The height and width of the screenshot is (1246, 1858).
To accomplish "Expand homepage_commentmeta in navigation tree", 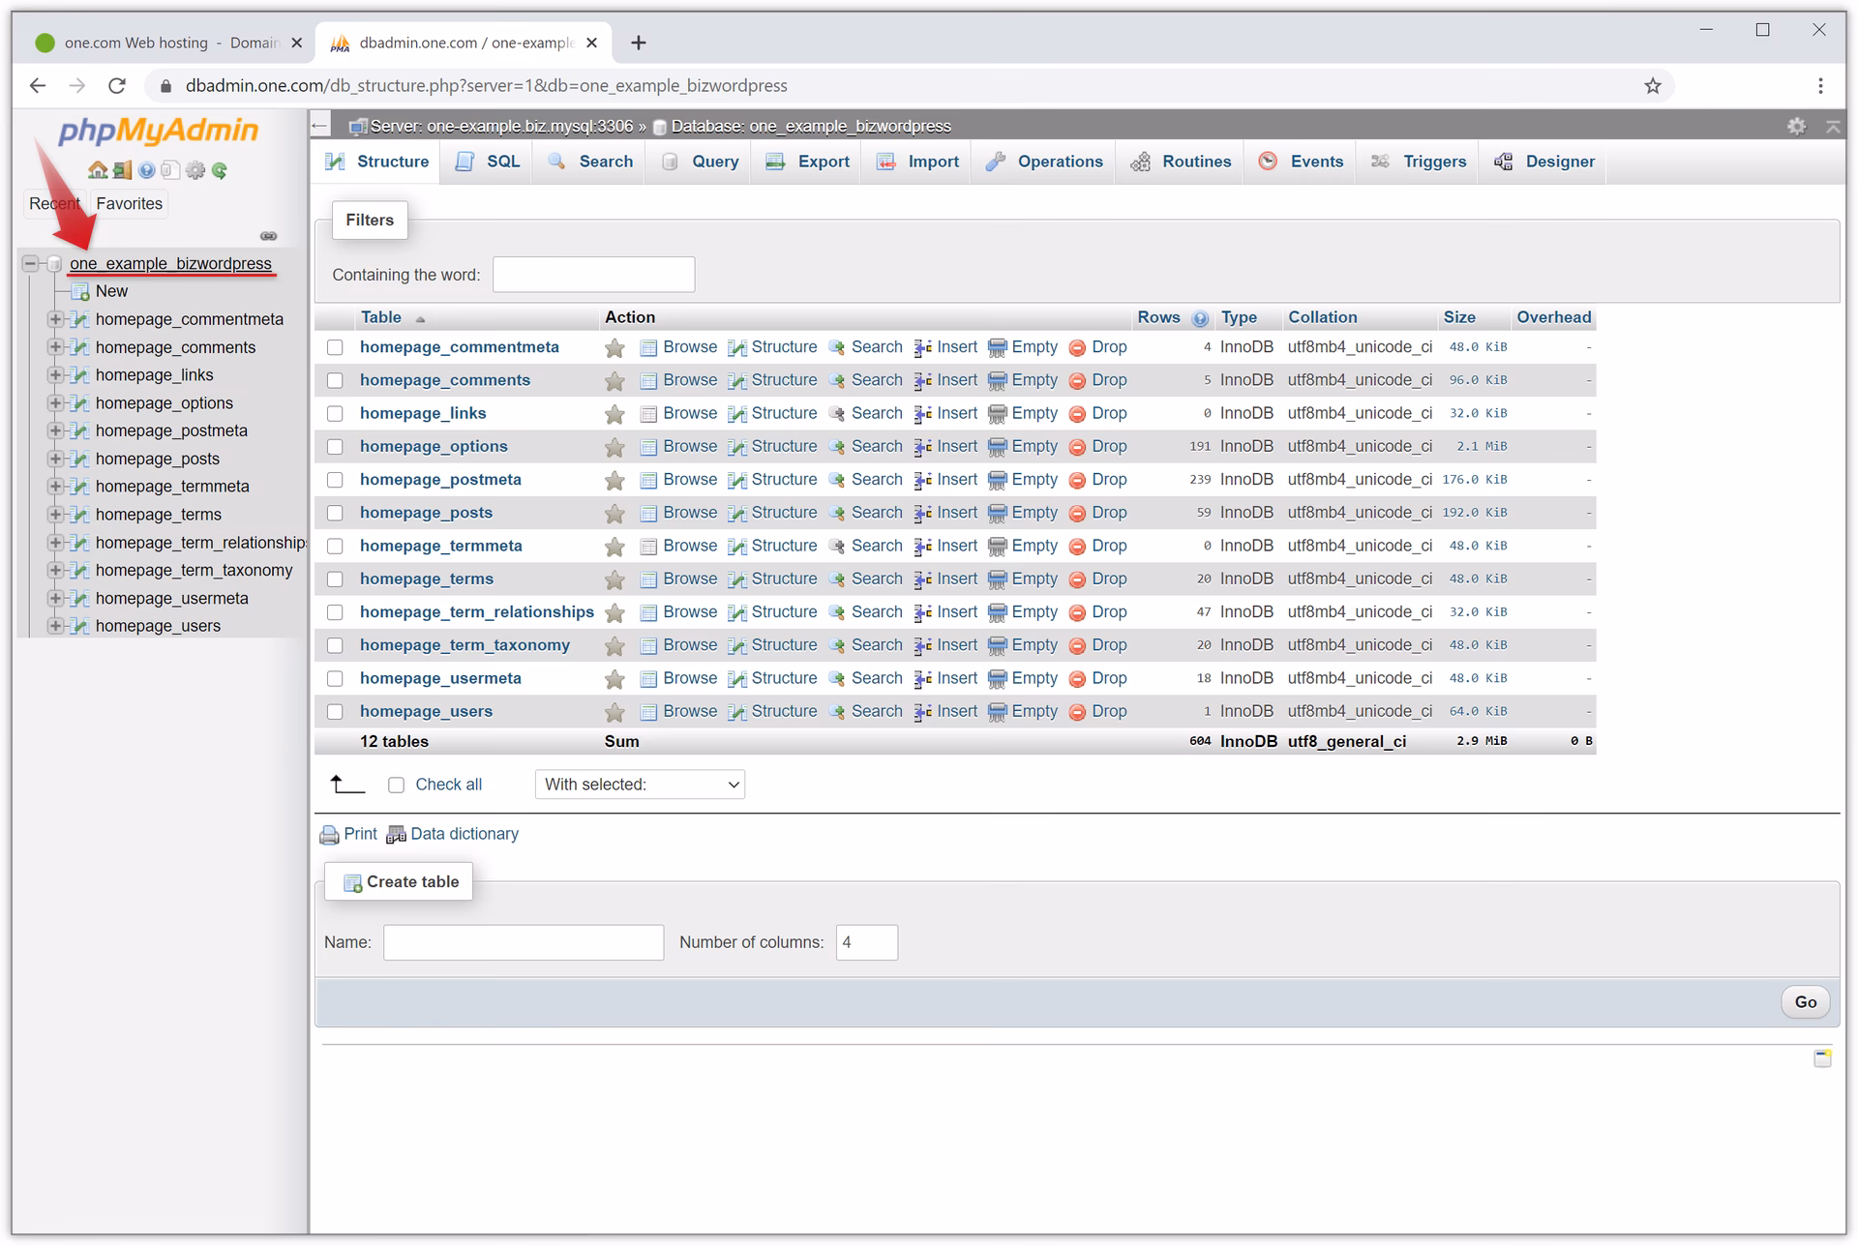I will (55, 319).
